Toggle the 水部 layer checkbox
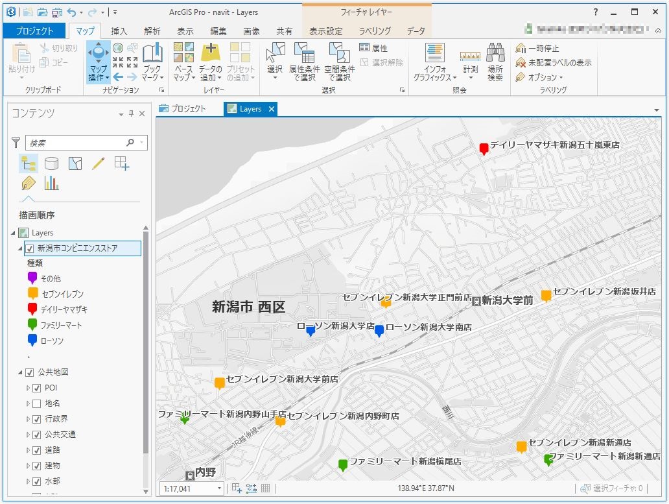Screen dimensions: 669x504 point(37,481)
